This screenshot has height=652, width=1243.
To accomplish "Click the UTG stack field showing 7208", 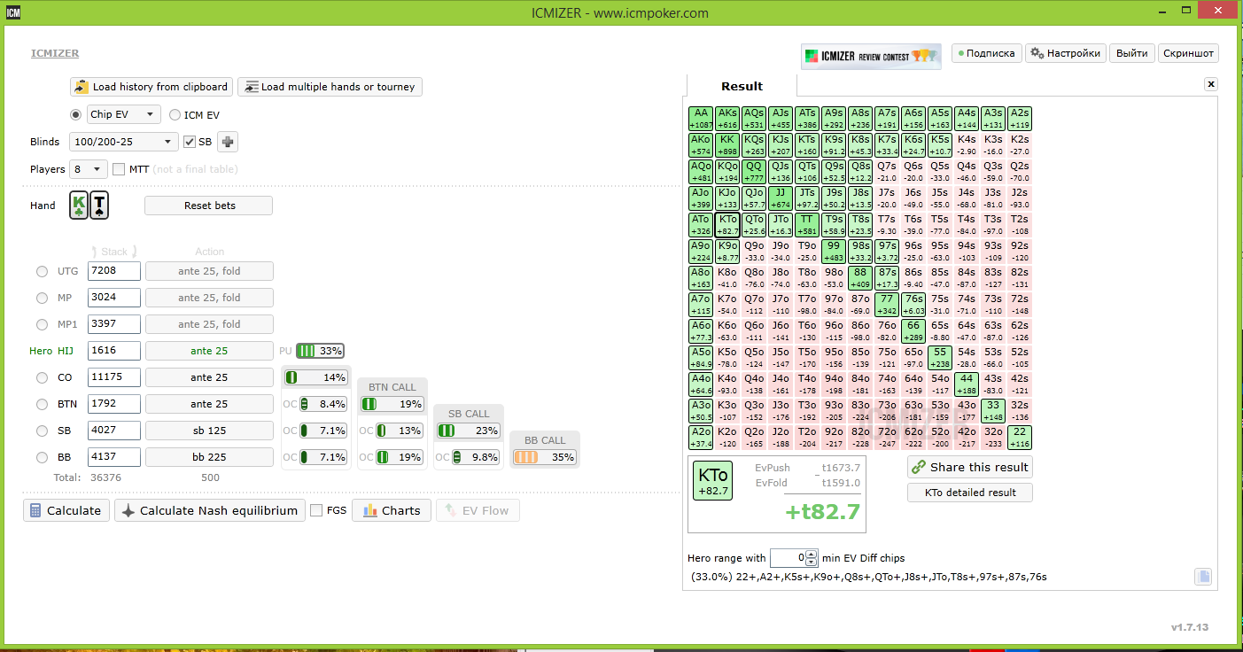I will (x=114, y=271).
